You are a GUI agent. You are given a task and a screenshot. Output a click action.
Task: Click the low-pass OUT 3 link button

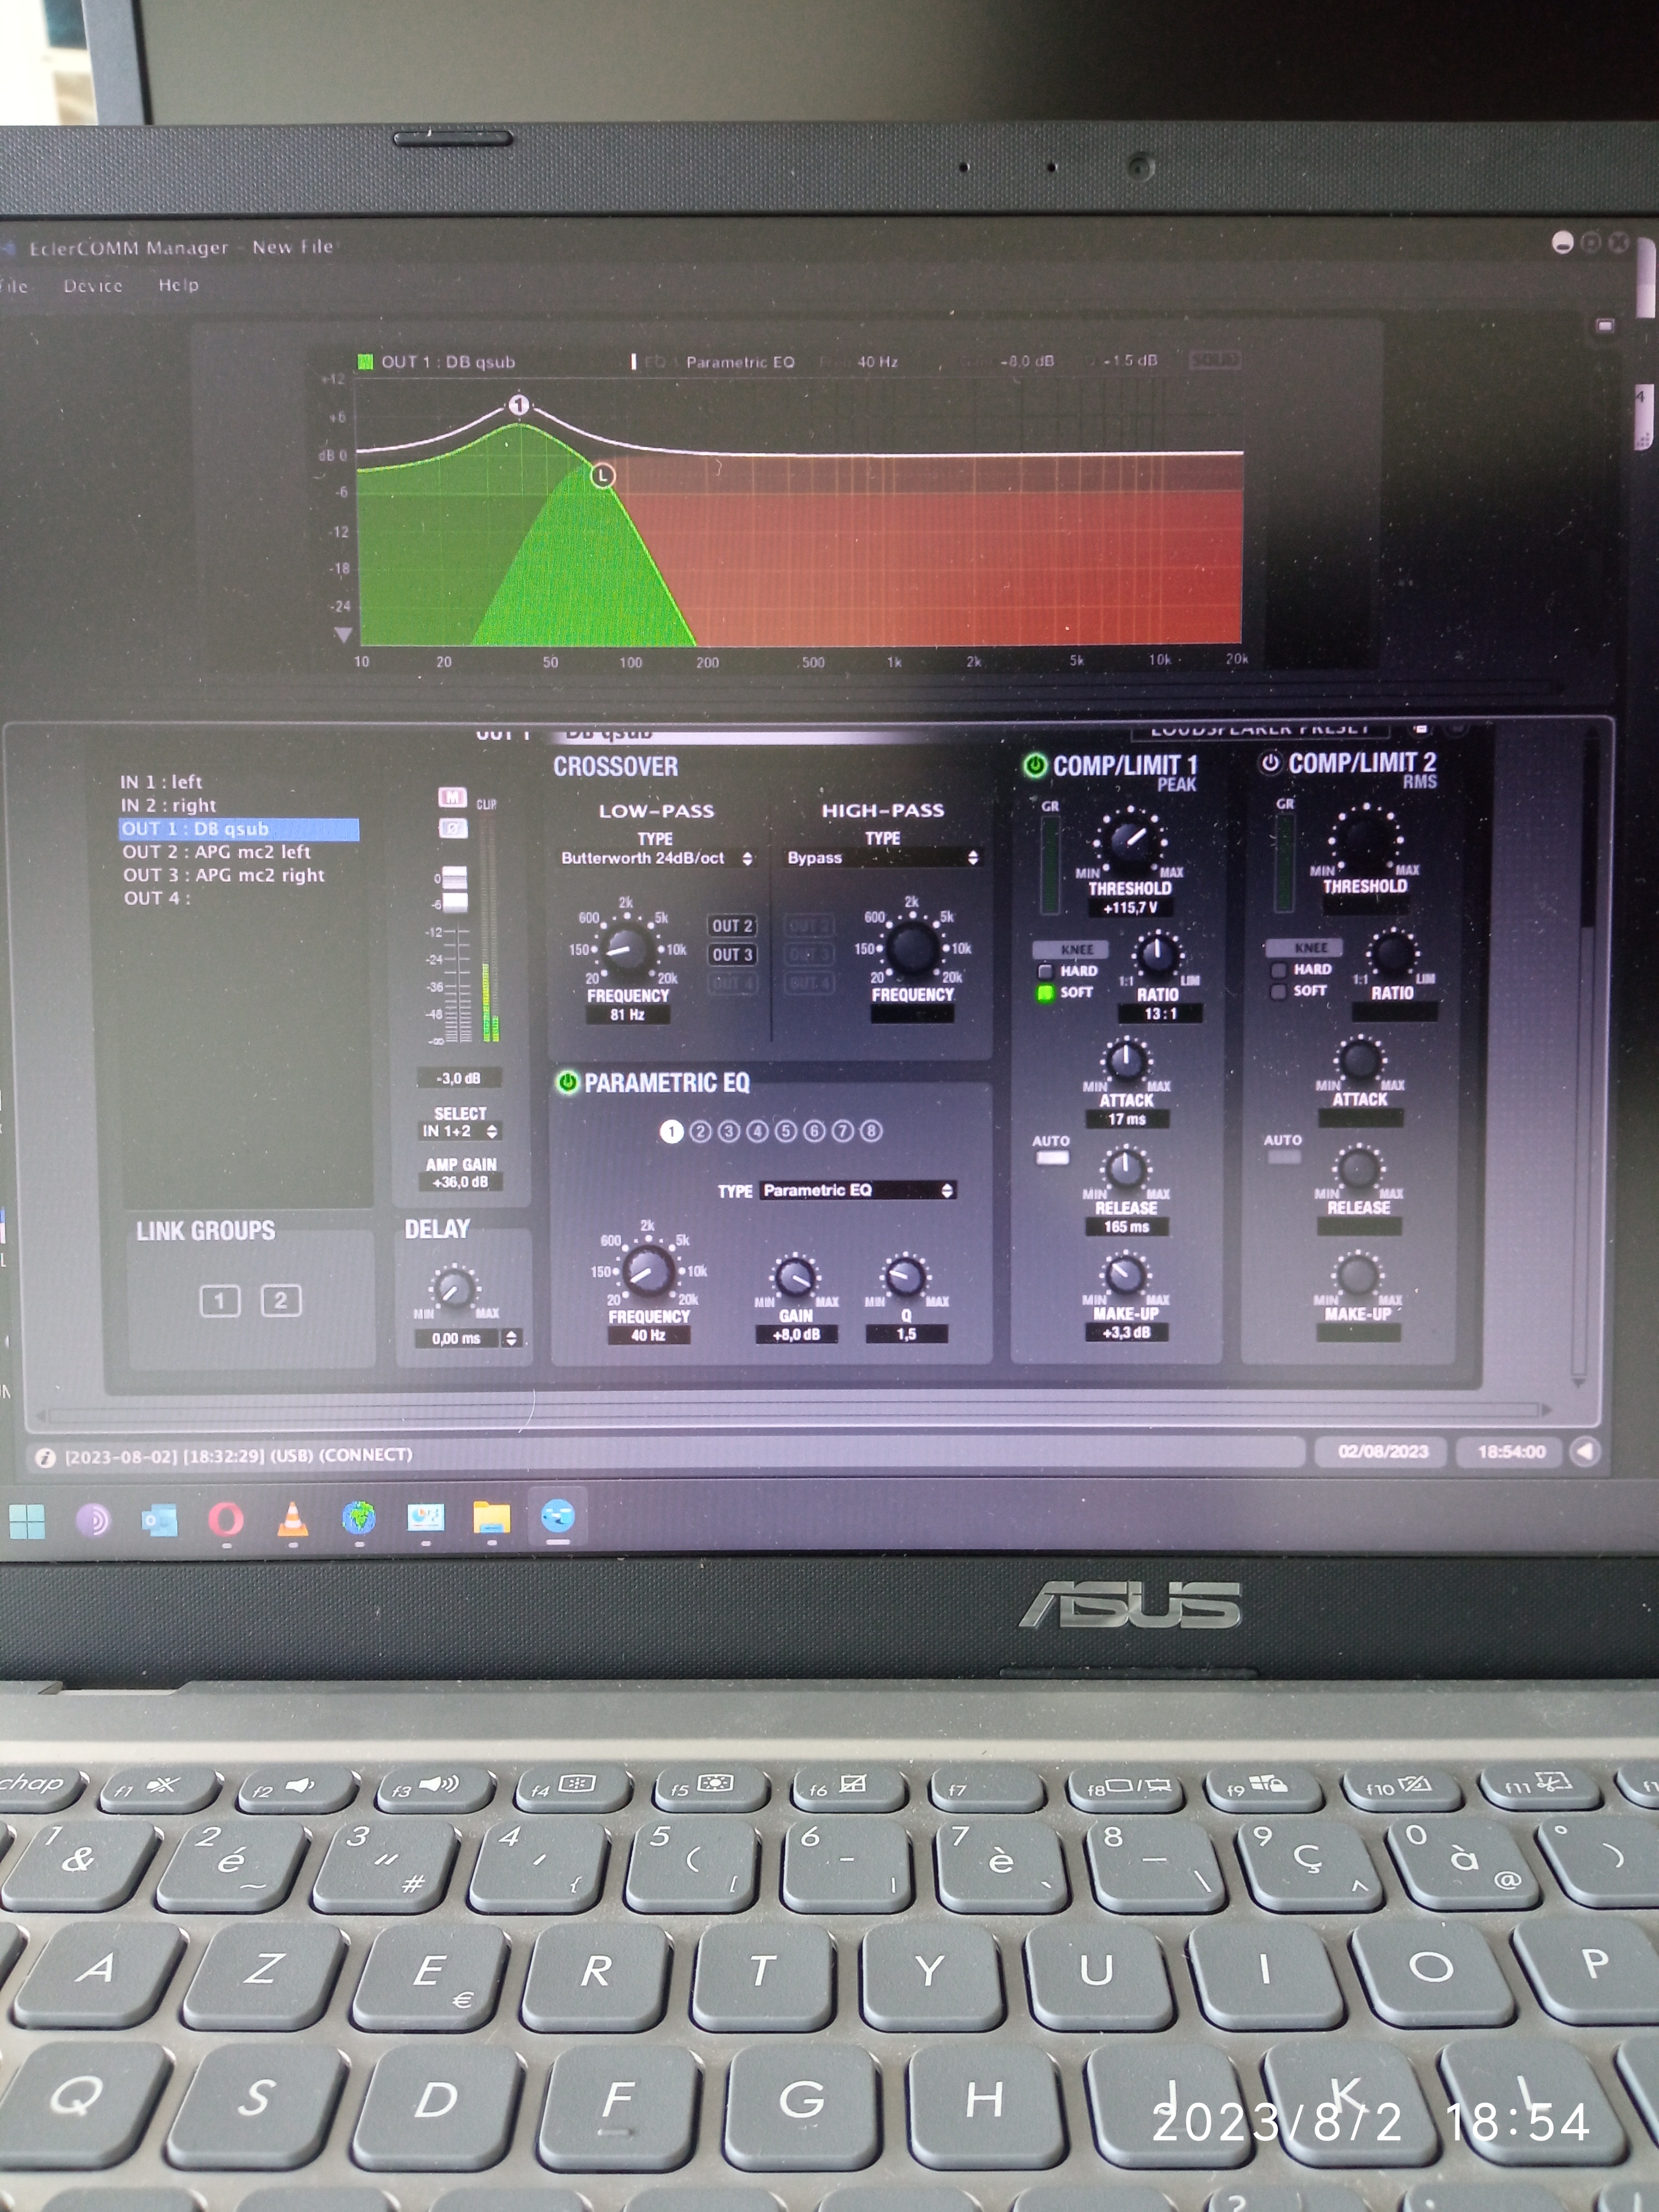[x=732, y=955]
